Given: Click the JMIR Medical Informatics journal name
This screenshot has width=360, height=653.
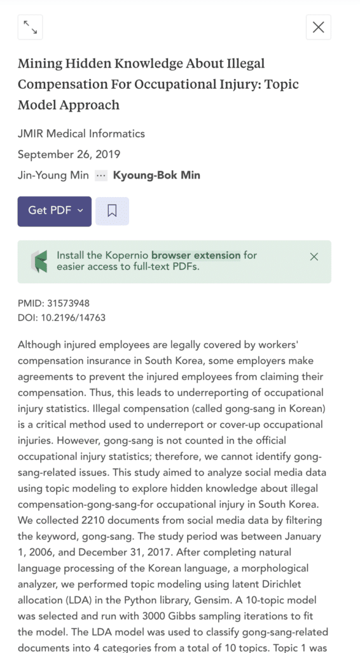Looking at the screenshot, I should coord(81,134).
